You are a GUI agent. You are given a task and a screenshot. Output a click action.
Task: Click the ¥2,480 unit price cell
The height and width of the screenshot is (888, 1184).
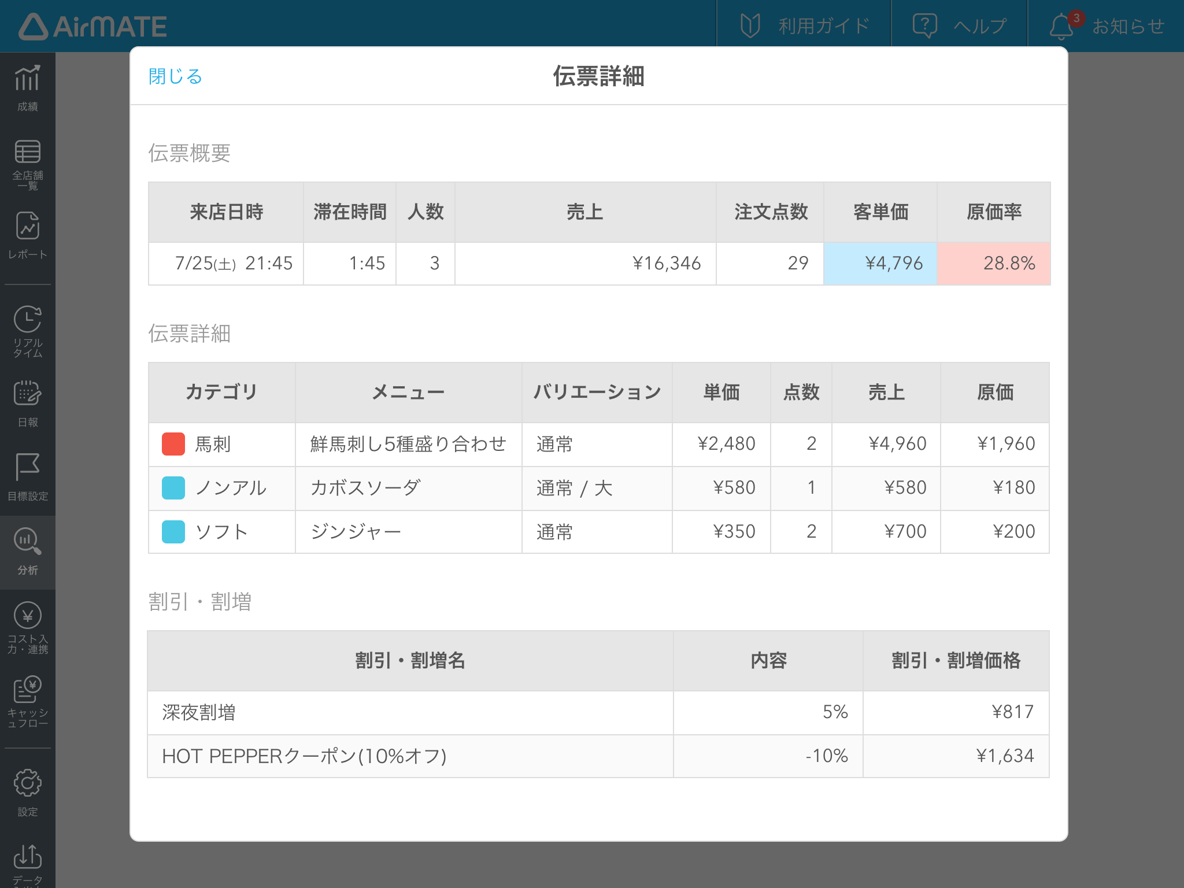[x=721, y=444]
